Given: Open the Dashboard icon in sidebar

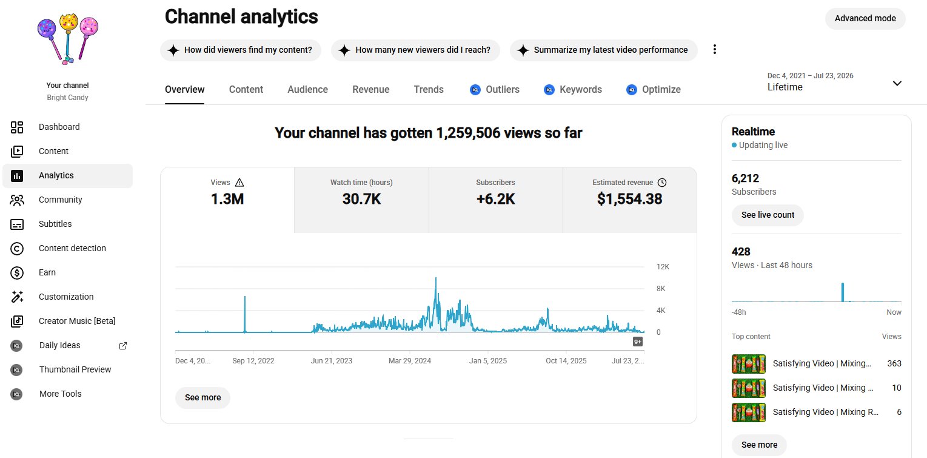Looking at the screenshot, I should click(17, 127).
